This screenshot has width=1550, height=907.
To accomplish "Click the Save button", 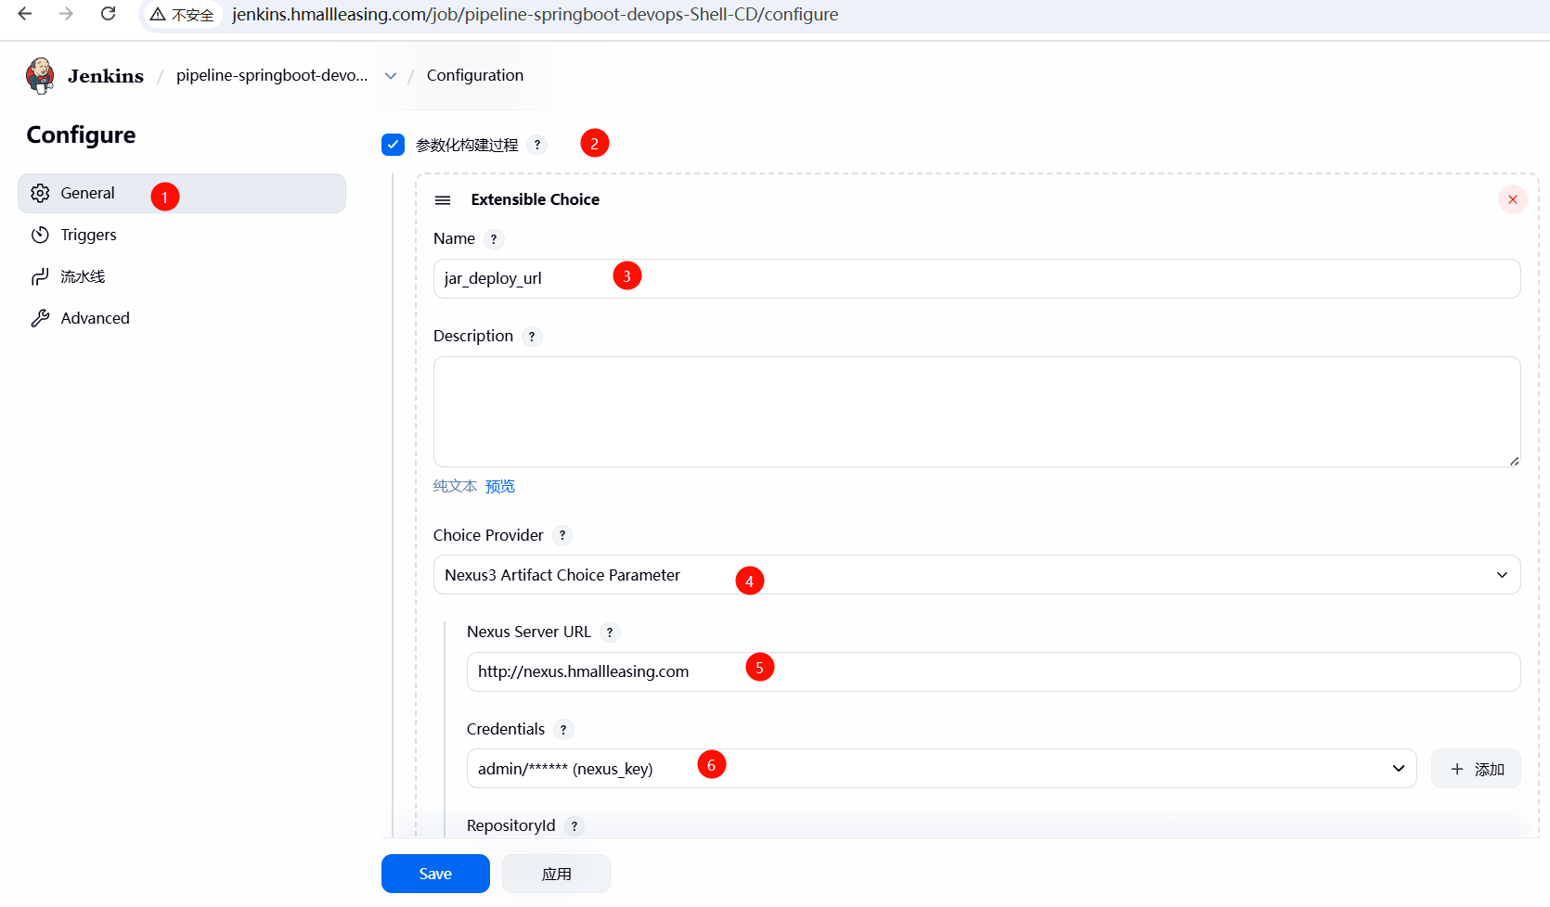I will click(435, 874).
